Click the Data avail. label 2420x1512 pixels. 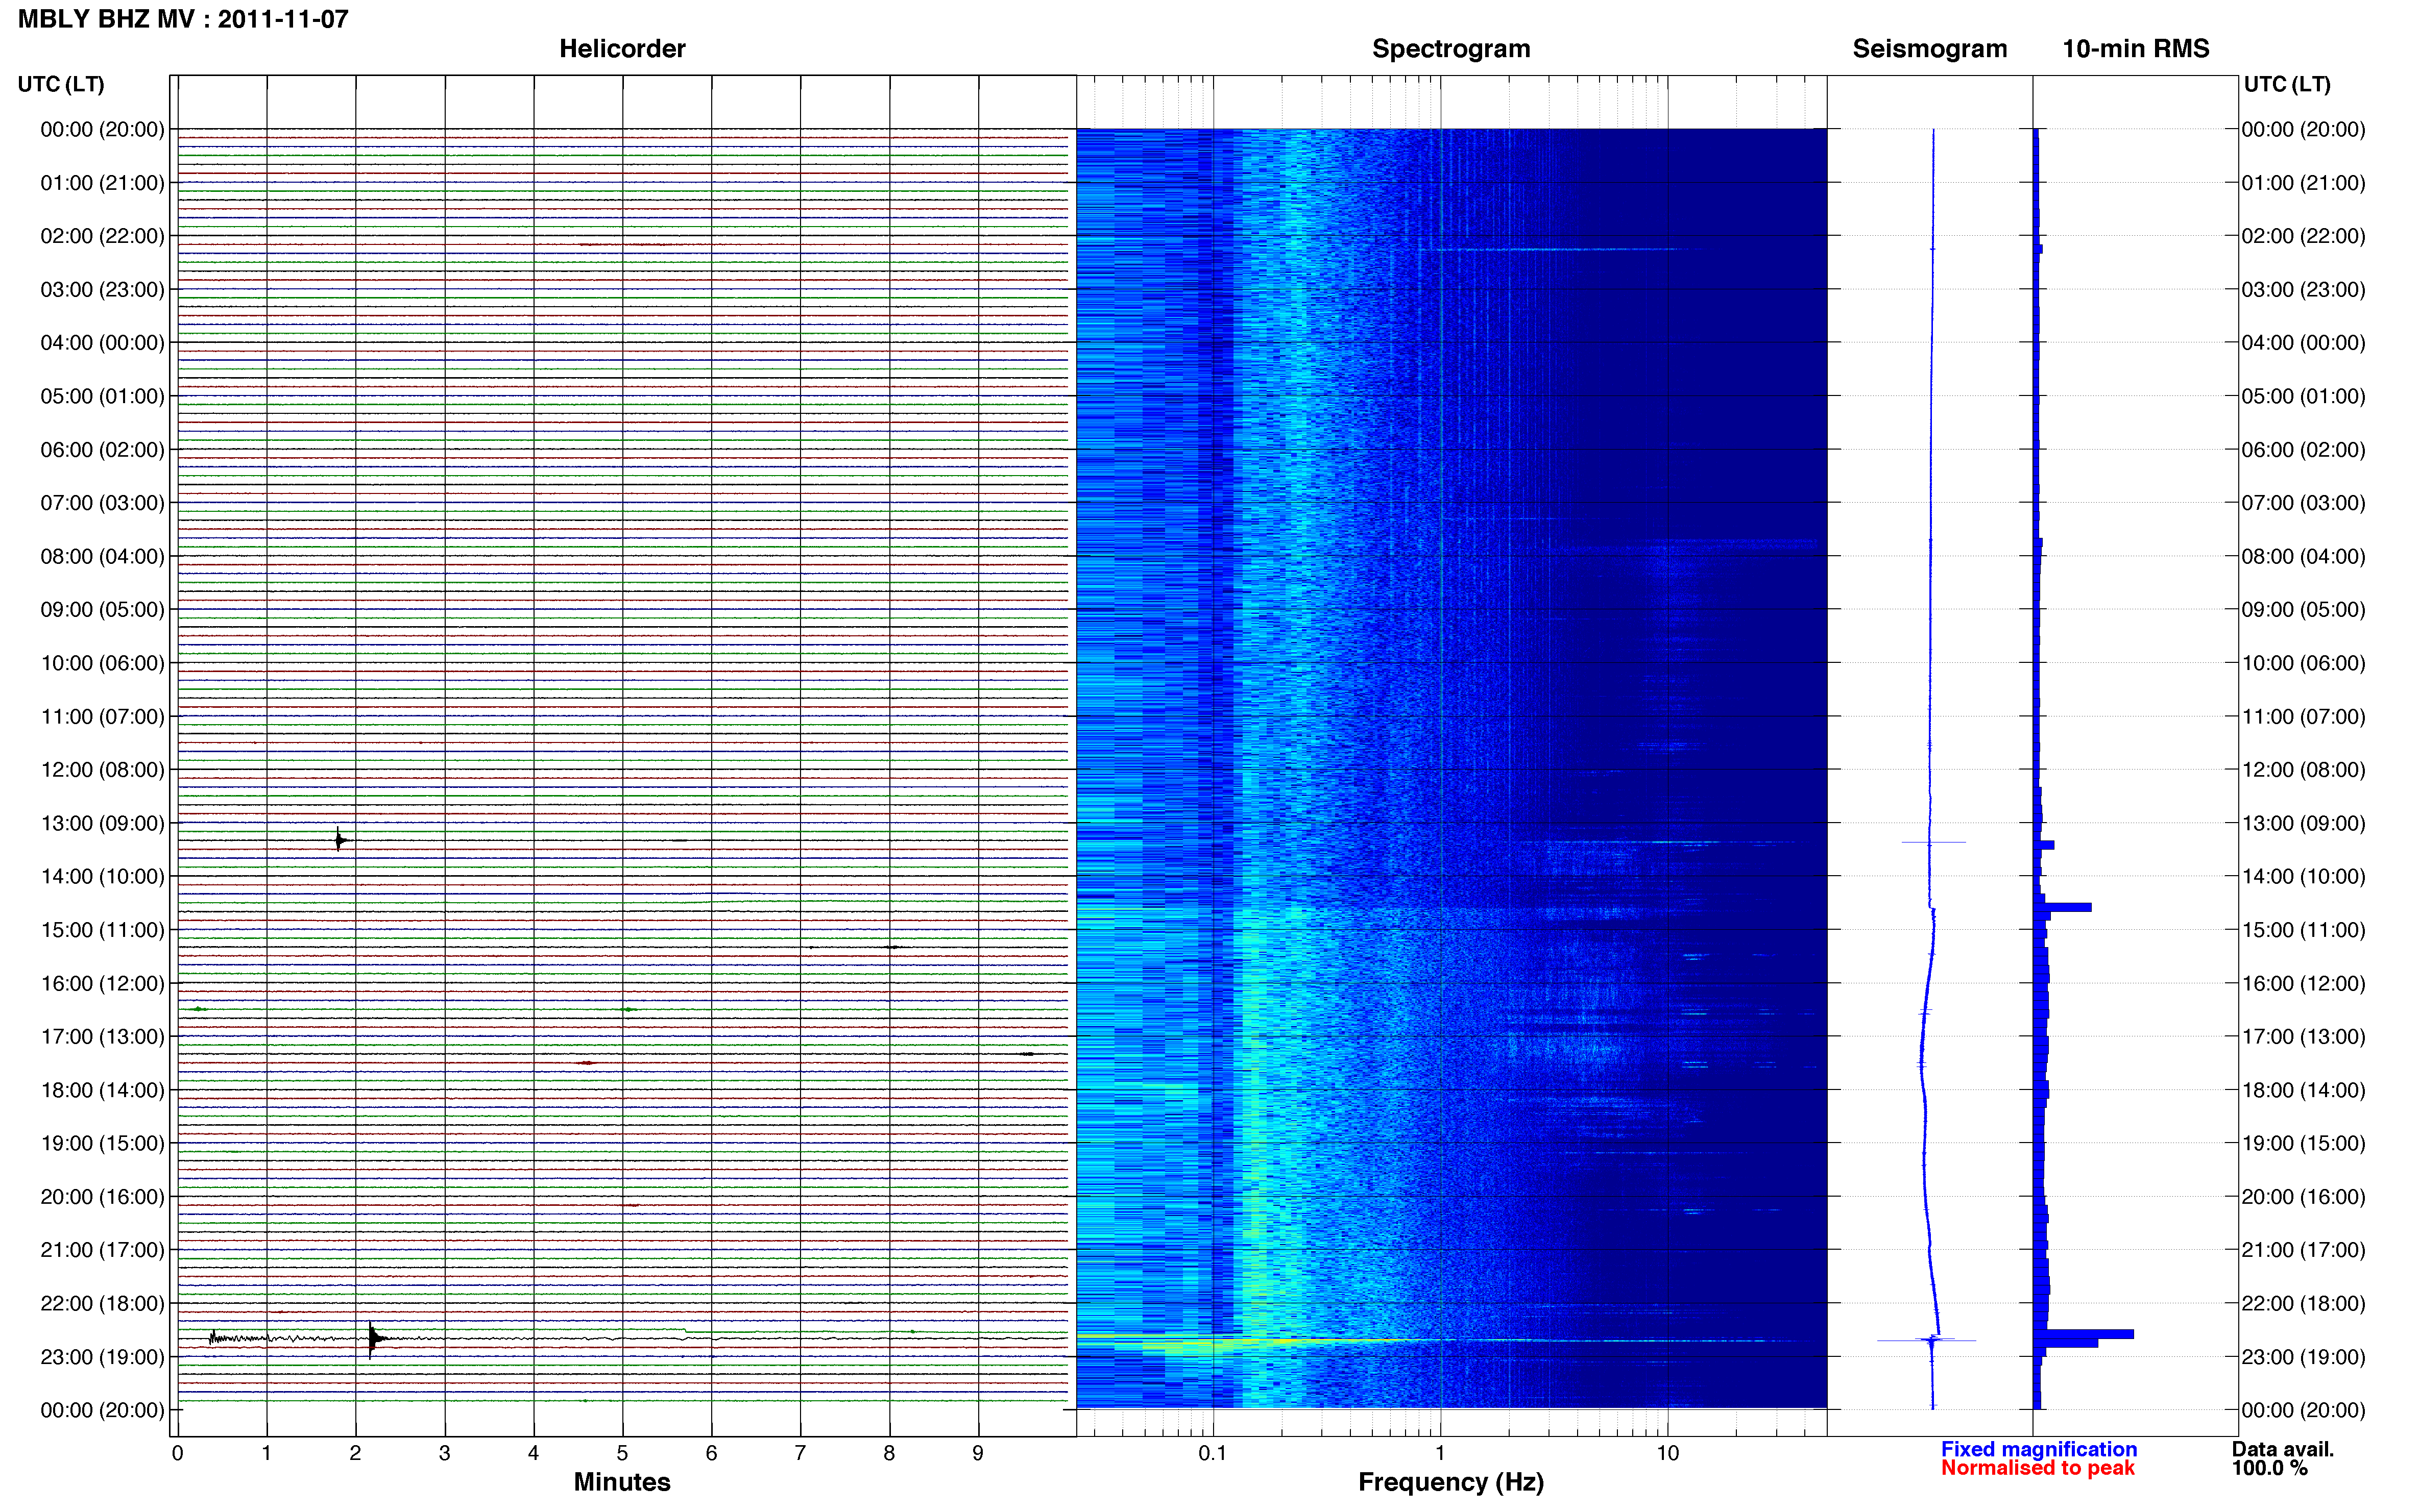click(x=2283, y=1449)
